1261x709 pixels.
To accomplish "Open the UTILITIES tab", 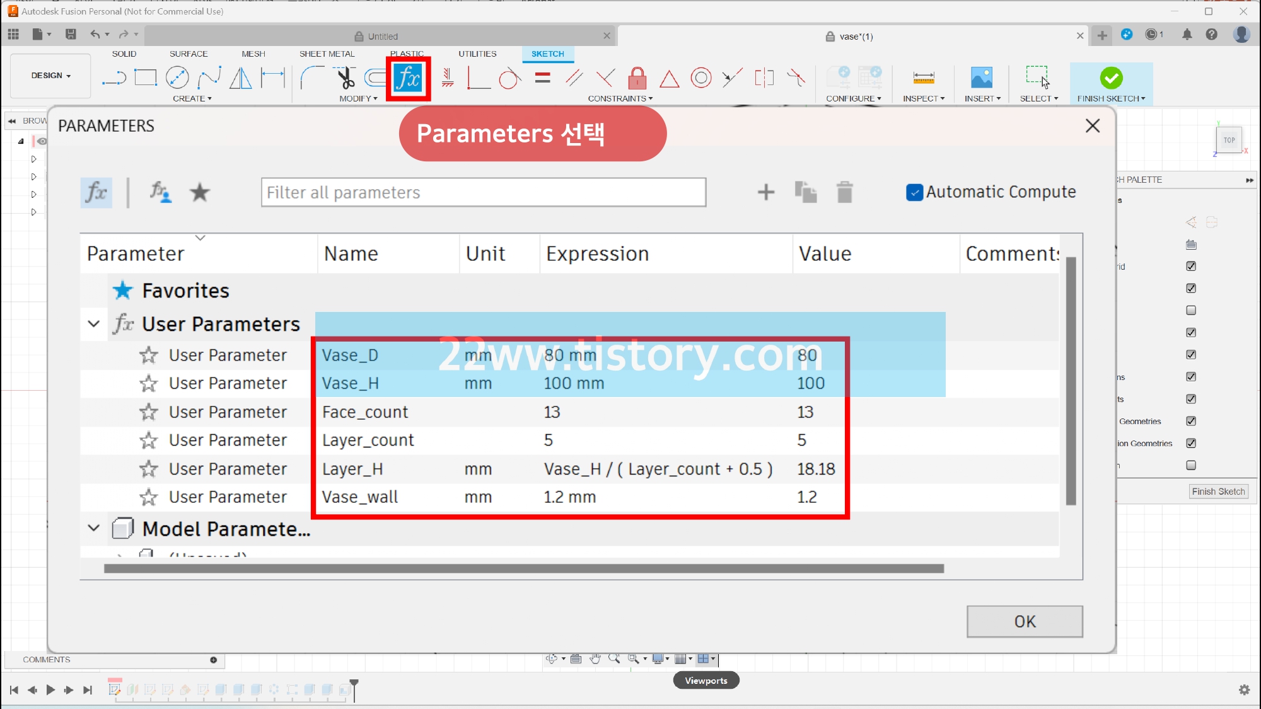I will tap(477, 54).
